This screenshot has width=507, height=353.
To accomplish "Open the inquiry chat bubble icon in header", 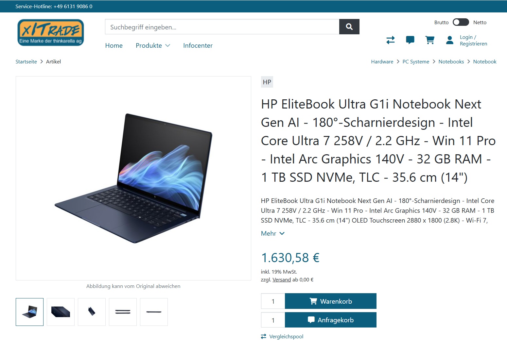I will click(x=410, y=40).
